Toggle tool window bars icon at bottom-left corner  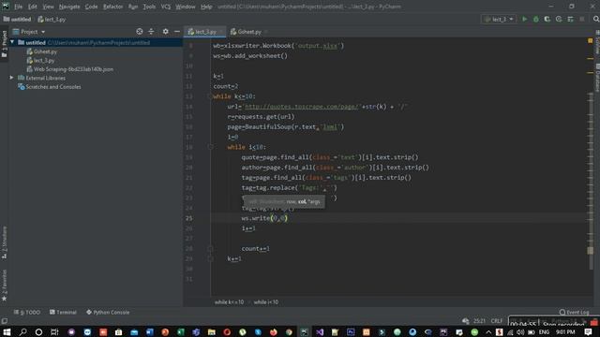[4, 321]
